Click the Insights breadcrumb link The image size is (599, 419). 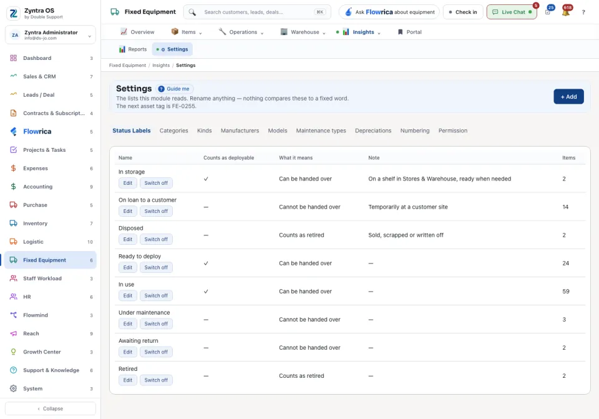(161, 66)
